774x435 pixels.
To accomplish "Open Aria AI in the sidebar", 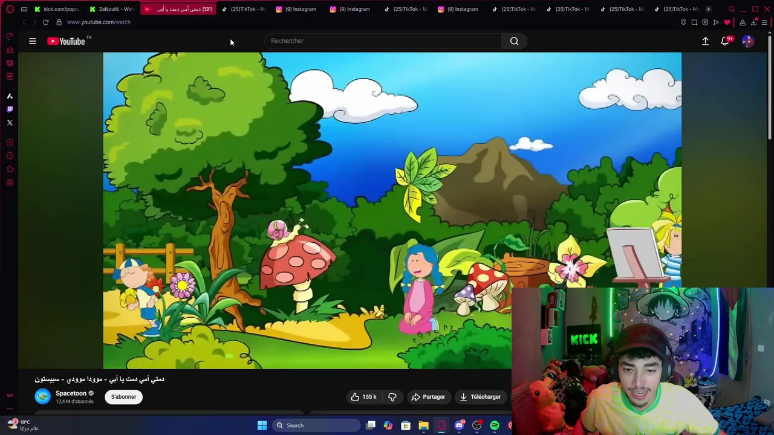I will (x=10, y=96).
